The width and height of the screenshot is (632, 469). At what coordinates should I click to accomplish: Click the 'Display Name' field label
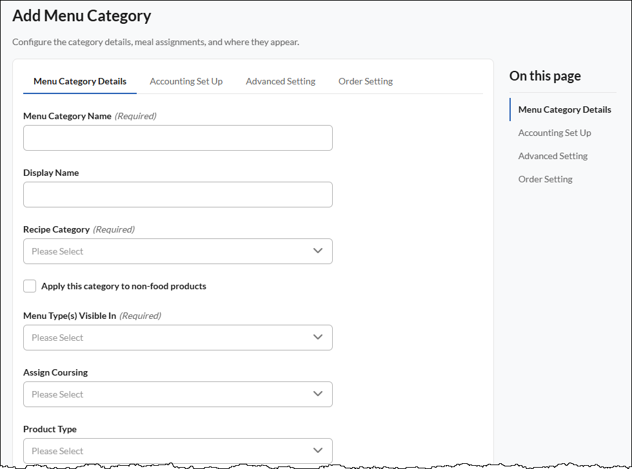[x=51, y=173]
